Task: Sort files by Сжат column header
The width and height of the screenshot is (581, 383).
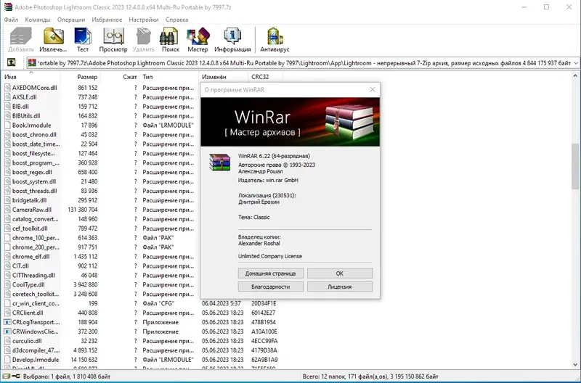Action: tap(120, 77)
